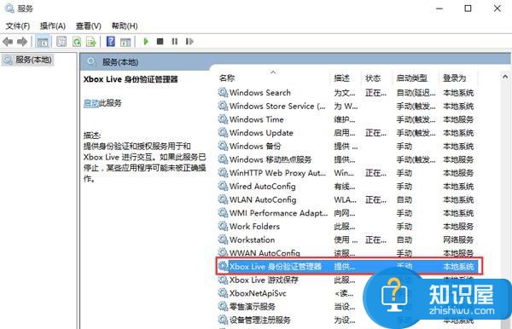Click gear icon beside Windows Time

tap(223, 119)
